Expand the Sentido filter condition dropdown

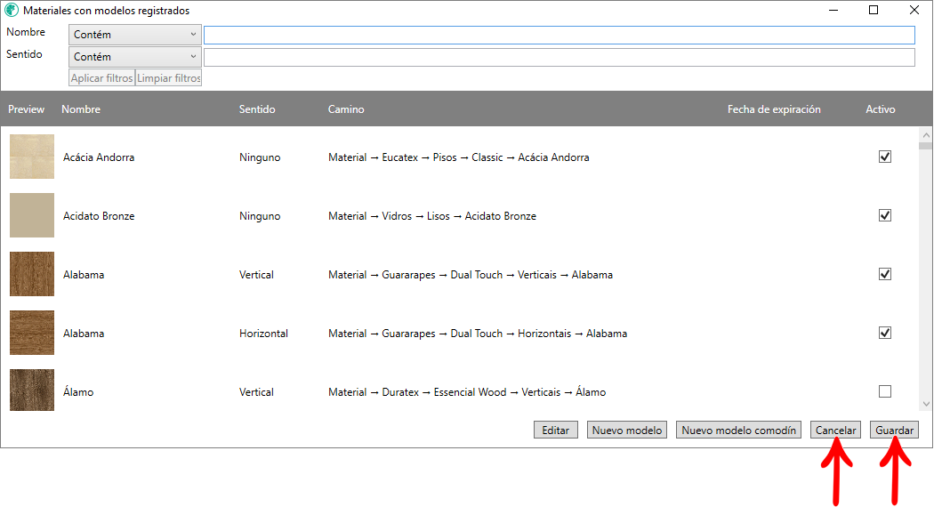coord(135,57)
